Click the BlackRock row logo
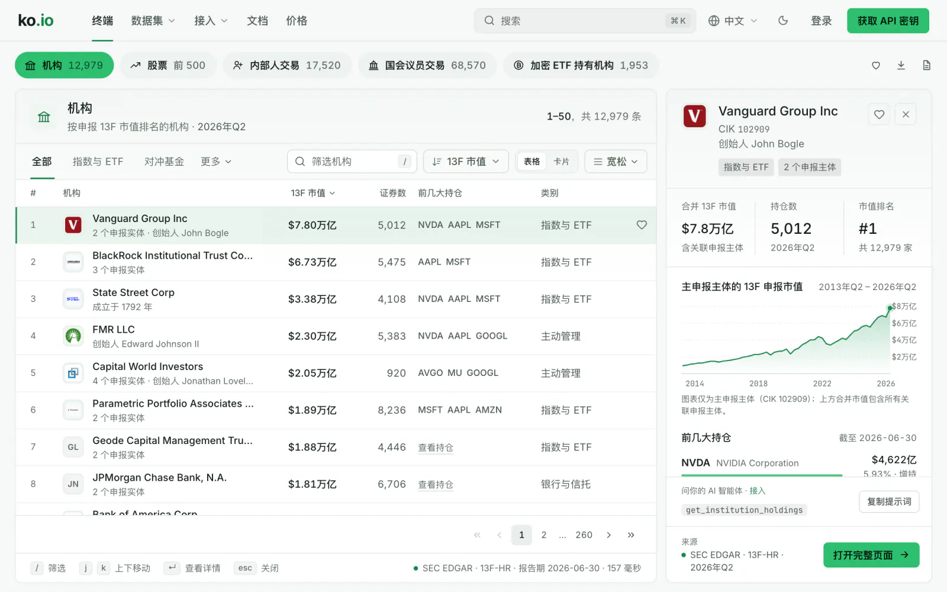The height and width of the screenshot is (592, 947). click(73, 262)
